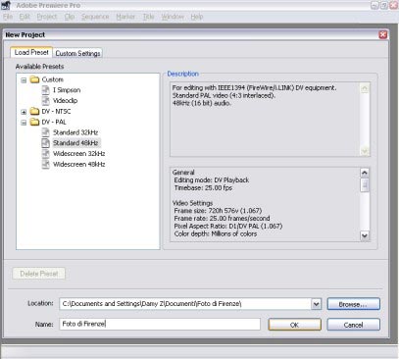Click the I Simpson preset file icon

pos(46,90)
